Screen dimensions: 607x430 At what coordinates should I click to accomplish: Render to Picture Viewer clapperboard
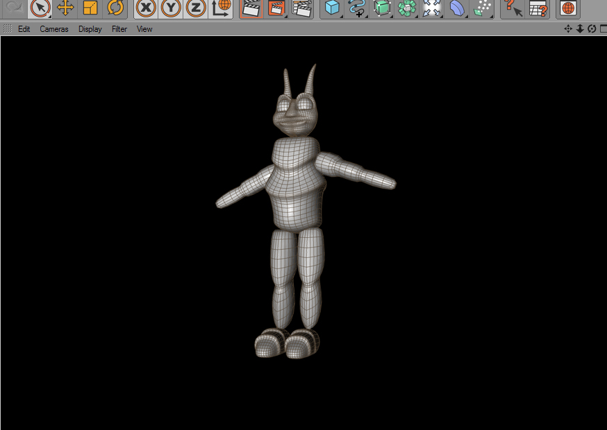pyautogui.click(x=276, y=8)
